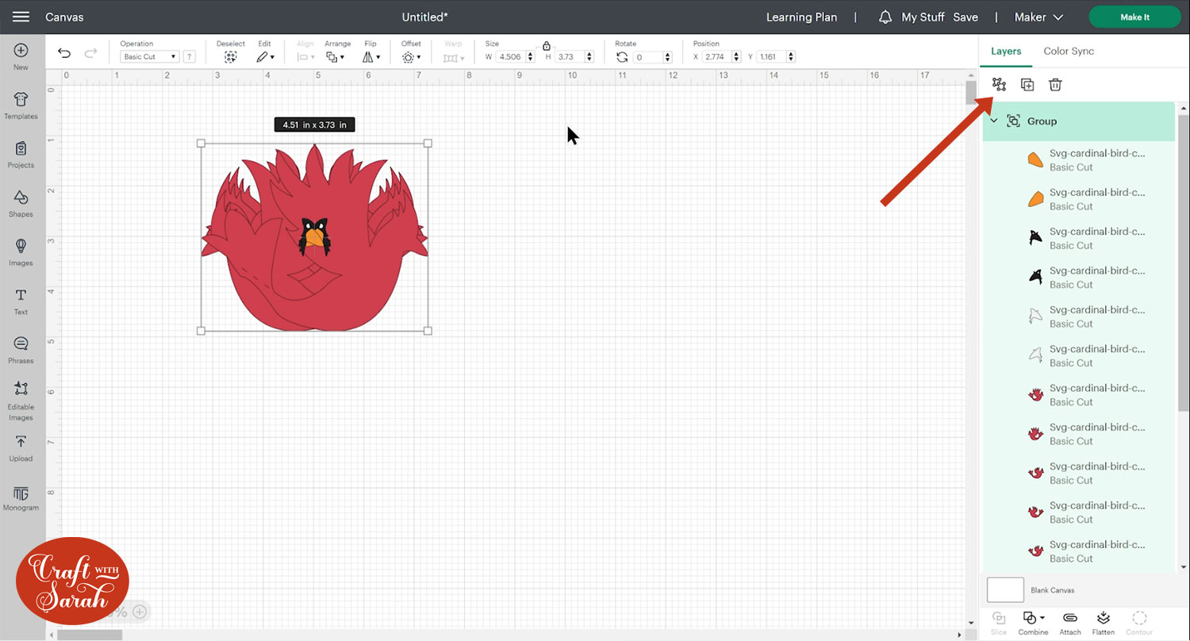Open the Phrases panel
The image size is (1190, 641).
21,350
